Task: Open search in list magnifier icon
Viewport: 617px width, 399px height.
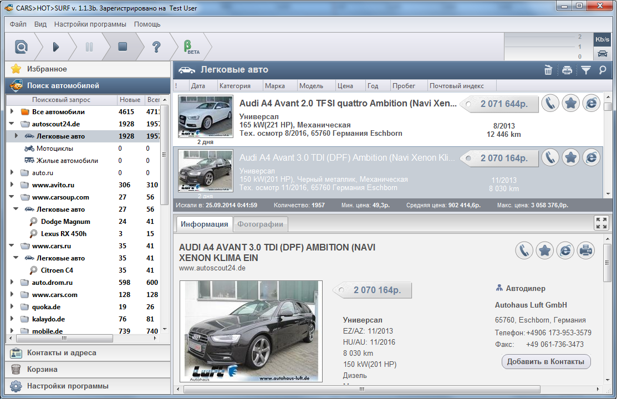Action: [603, 70]
